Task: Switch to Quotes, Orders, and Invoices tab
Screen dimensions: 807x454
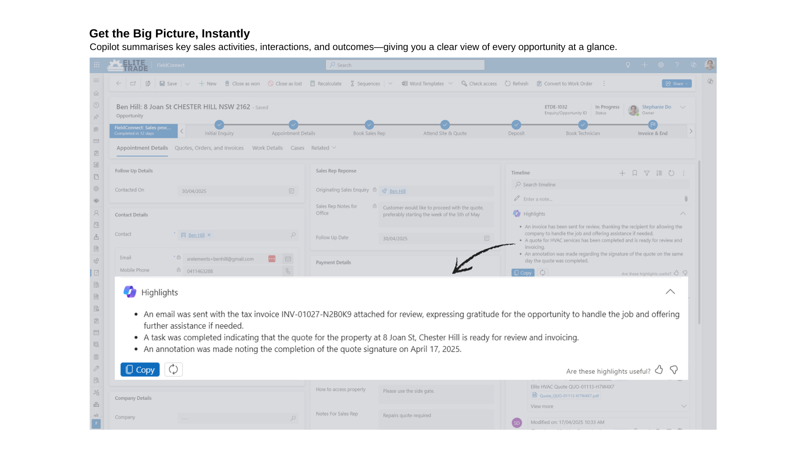Action: [x=209, y=148]
